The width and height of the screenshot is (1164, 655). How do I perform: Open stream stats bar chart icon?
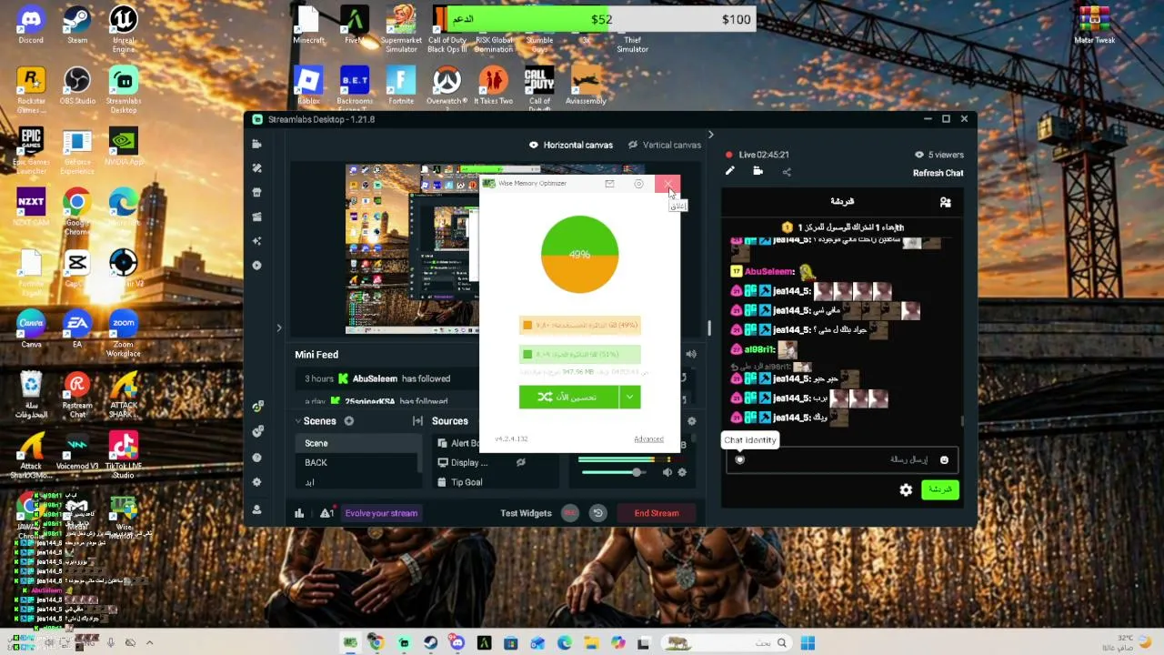click(x=299, y=513)
